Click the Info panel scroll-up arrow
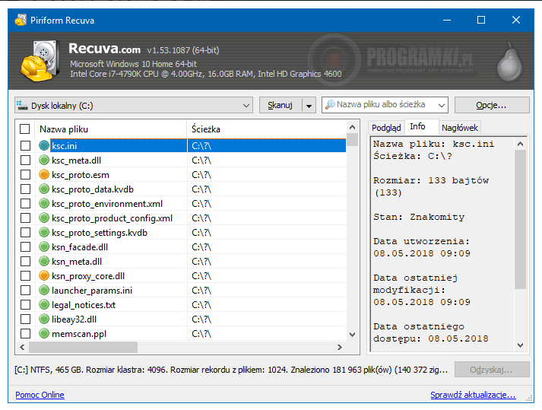Viewport: 542px width, 410px height. [520, 144]
